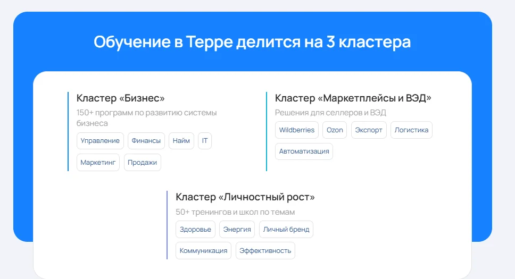Click the Кластер «Личностный рост» heading
The image size is (515, 279).
click(245, 197)
